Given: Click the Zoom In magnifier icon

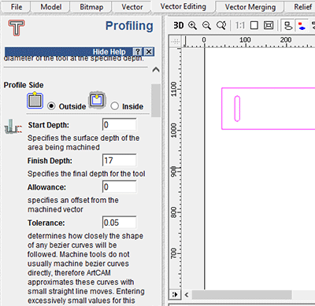Looking at the screenshot, I should [192, 25].
